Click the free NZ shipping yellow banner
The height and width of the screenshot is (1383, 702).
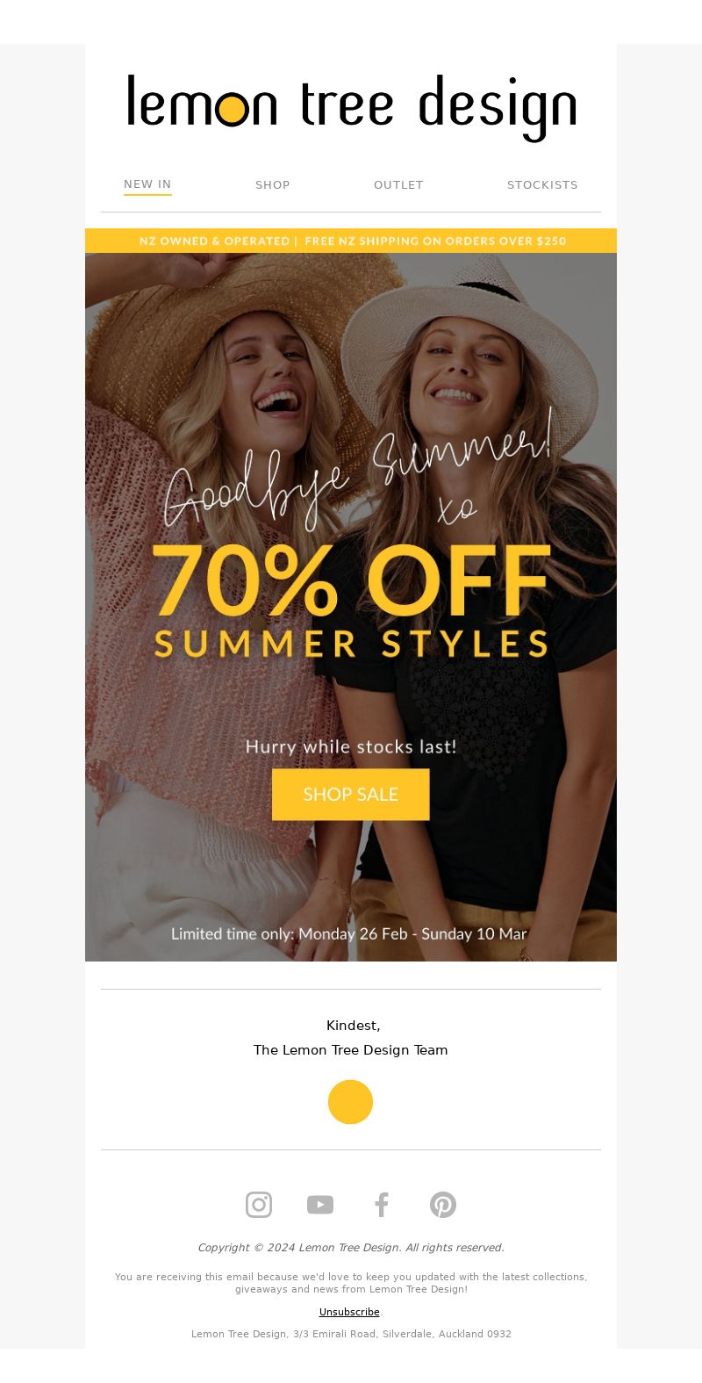click(x=351, y=241)
